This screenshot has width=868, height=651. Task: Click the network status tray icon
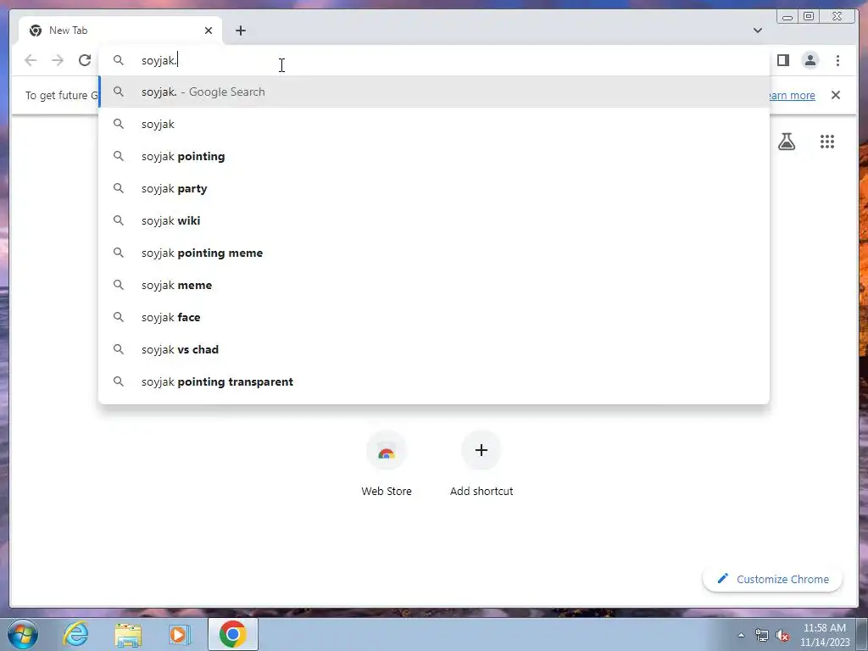[762, 635]
